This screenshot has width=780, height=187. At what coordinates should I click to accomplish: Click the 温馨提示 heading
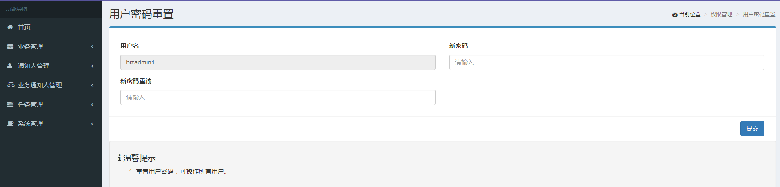pos(140,158)
